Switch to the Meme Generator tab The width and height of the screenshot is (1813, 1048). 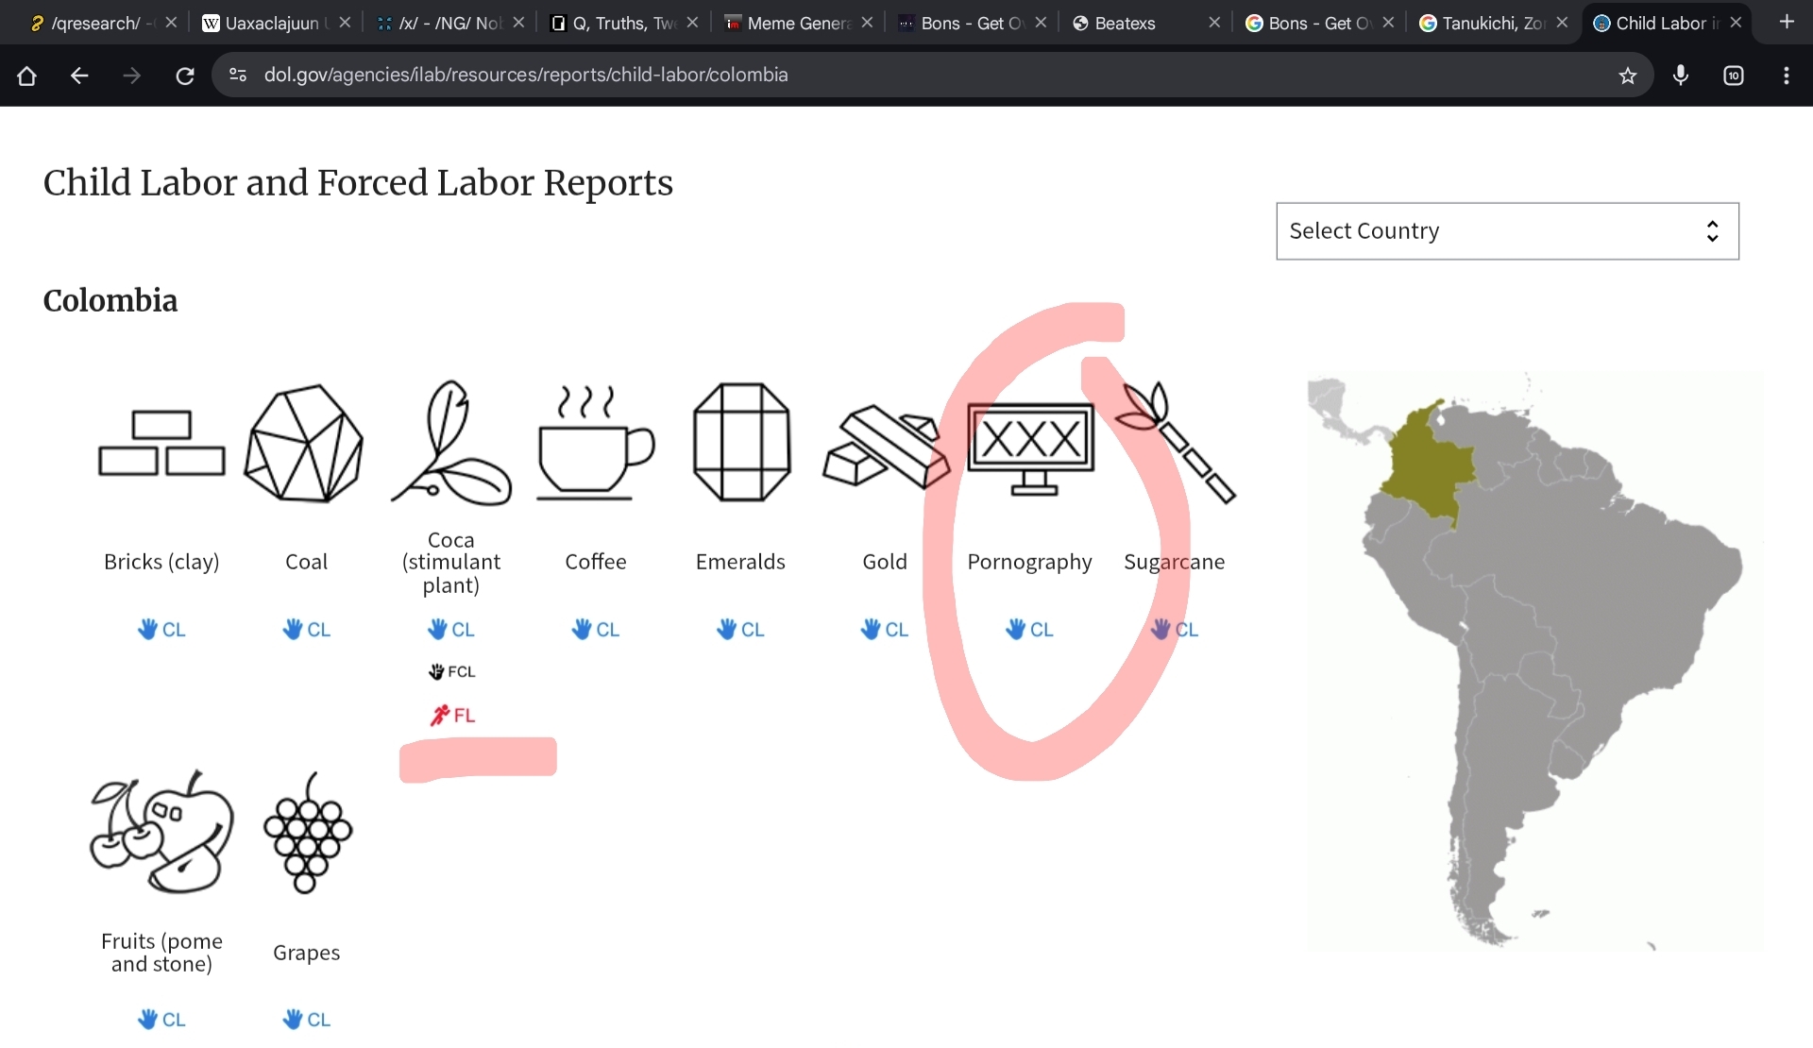point(798,23)
